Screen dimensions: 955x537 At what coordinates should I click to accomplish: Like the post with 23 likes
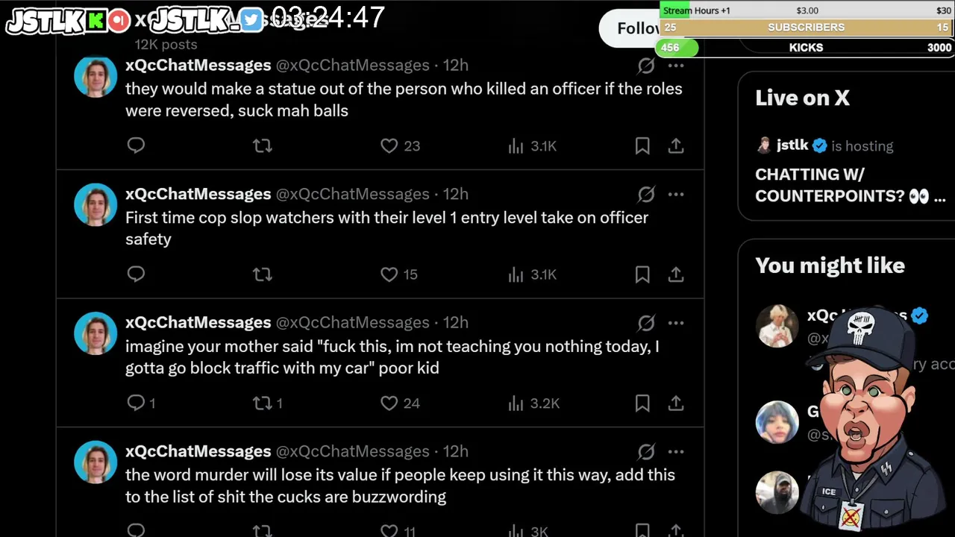[x=389, y=145]
